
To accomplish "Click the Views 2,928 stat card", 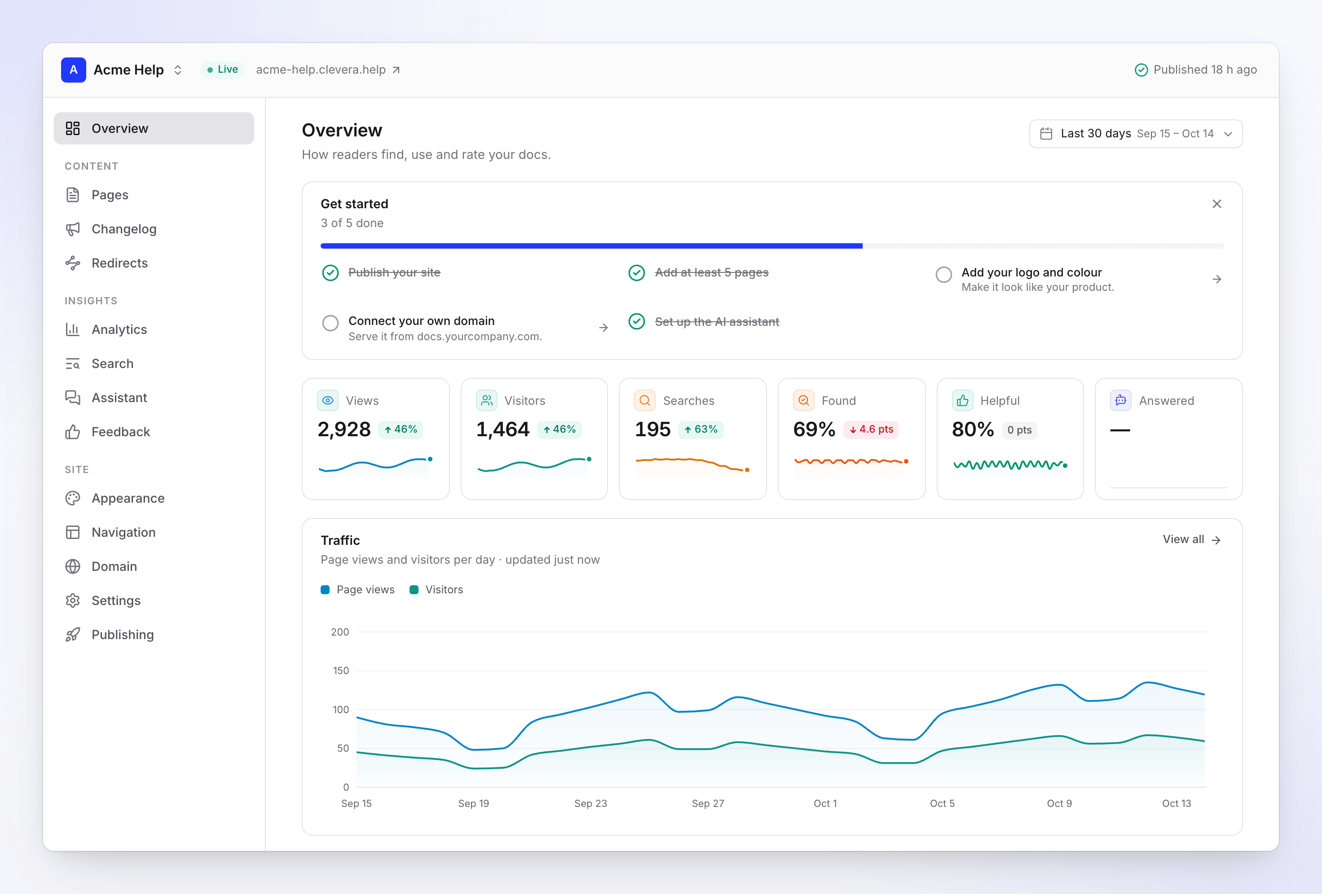I will 375,439.
